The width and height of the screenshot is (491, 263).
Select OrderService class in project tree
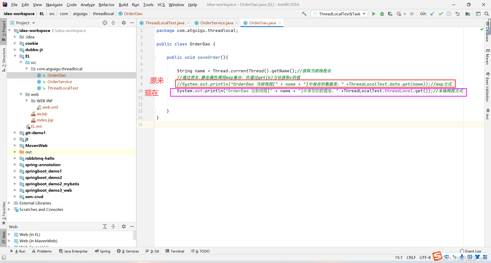pos(60,82)
